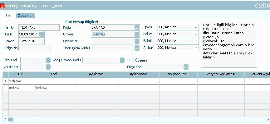Image resolution: width=270 pixels, height=124 pixels.
Task: Click the Türü column header
Action: 21,74
